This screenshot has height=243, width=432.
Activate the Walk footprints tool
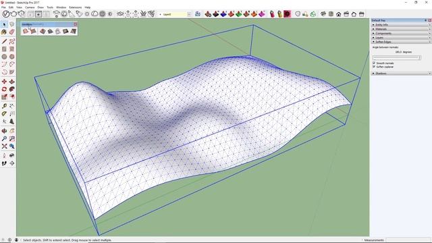pos(4,163)
